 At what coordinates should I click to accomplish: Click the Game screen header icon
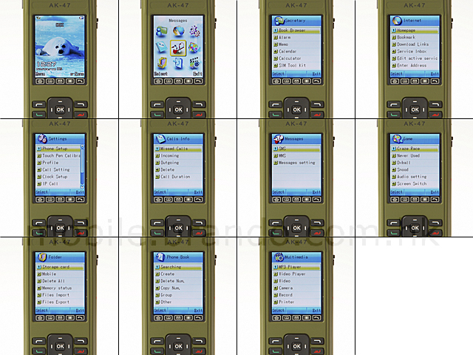pyautogui.click(x=396, y=139)
